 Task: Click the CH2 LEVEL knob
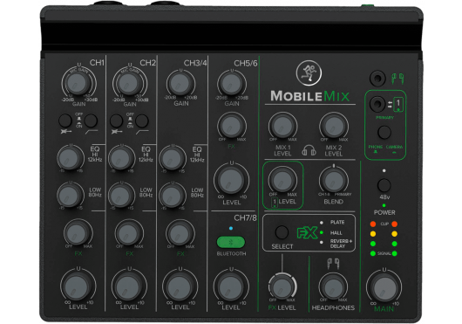[x=129, y=286]
